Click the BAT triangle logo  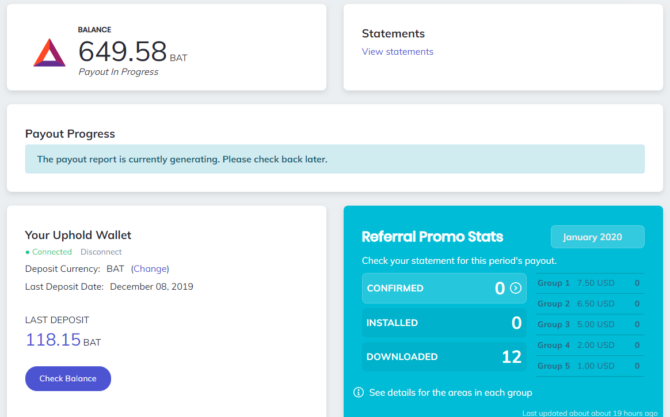point(50,52)
